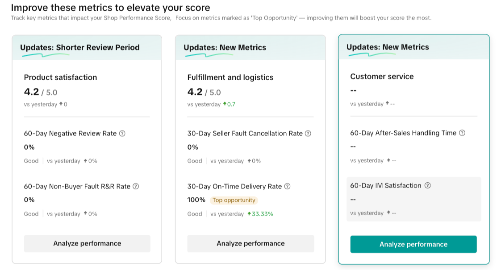Click help icon beside 30-Day Seller Fault Cancellation Rate
Image resolution: width=501 pixels, height=270 pixels.
tap(308, 133)
